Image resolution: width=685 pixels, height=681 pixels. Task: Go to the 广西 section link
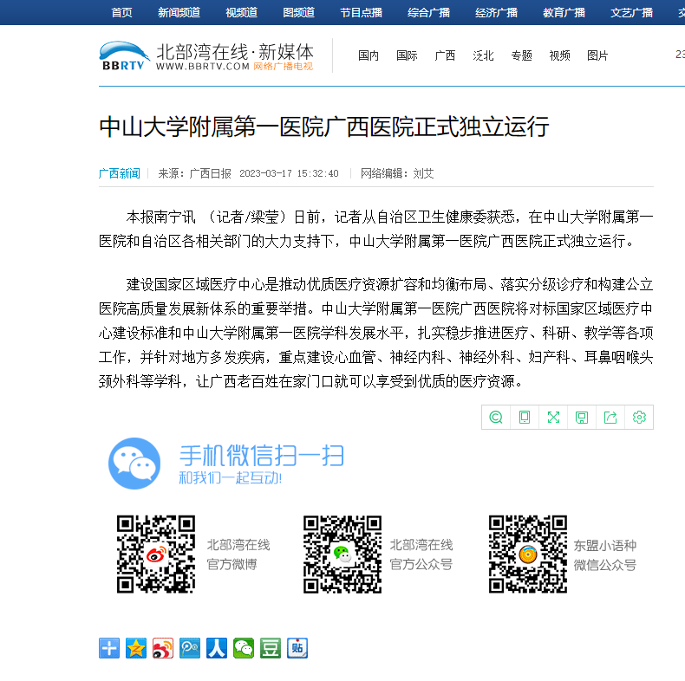[445, 55]
